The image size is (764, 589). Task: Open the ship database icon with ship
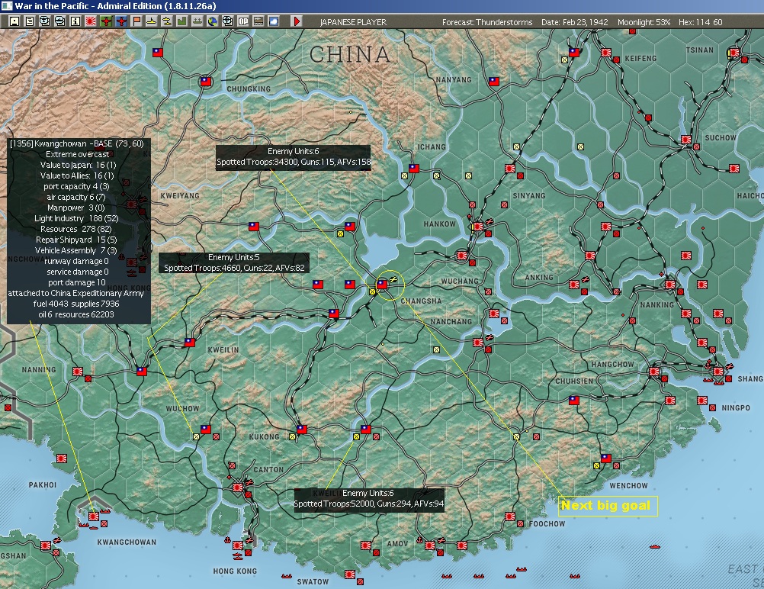click(60, 21)
